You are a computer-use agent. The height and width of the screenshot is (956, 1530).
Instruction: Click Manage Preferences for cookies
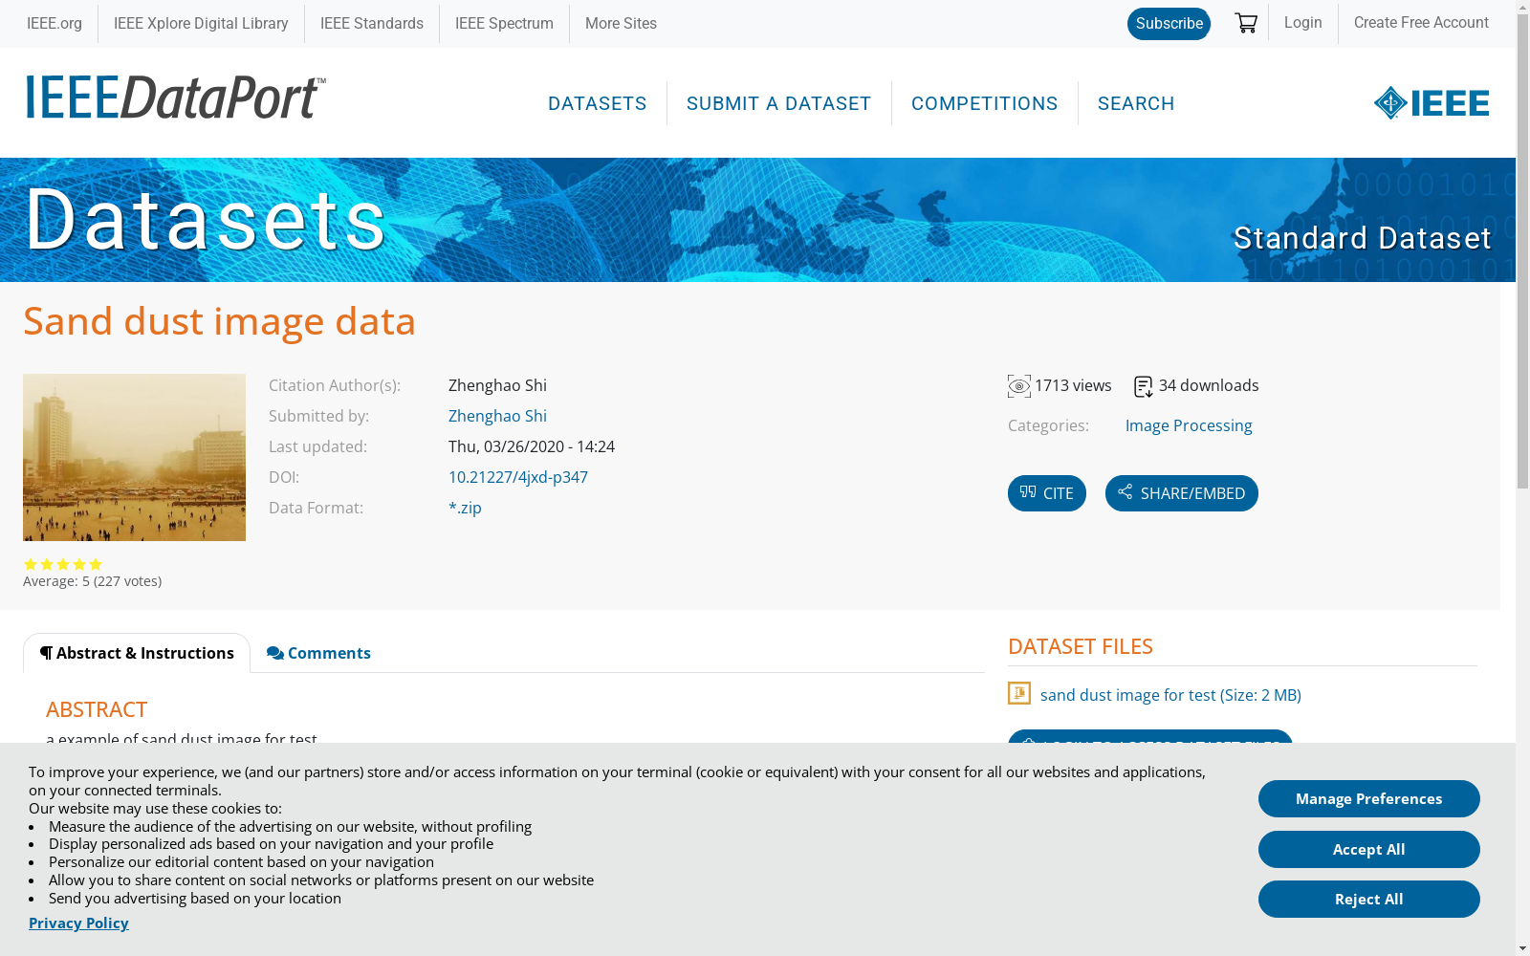point(1369,799)
